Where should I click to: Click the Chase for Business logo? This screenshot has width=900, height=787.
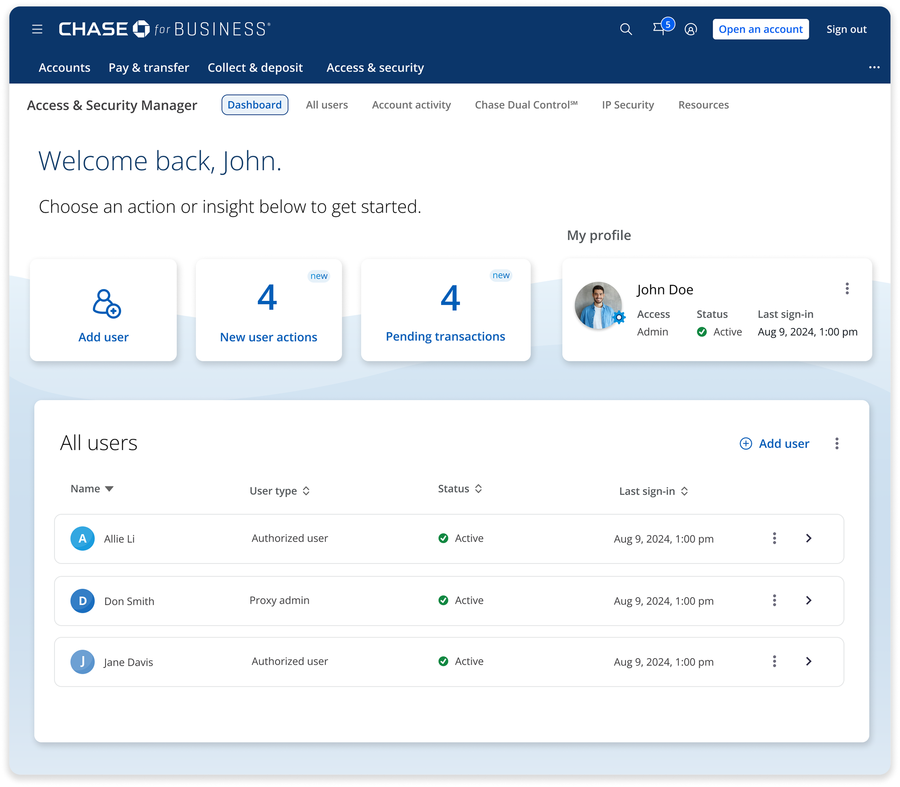point(165,29)
